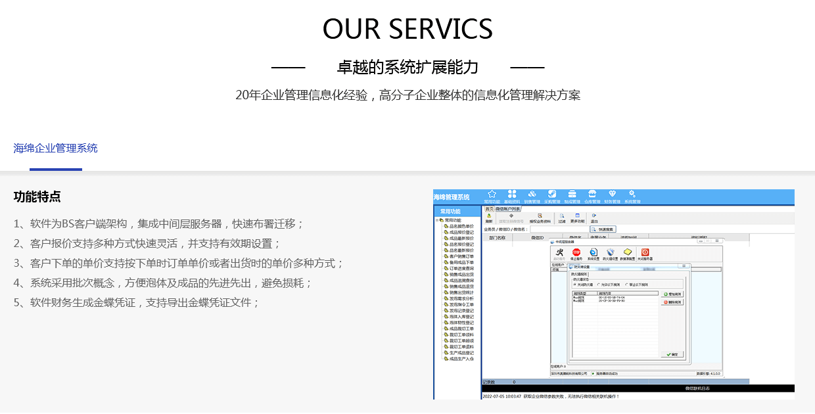
Task: Collapse the 常用功能 tree root node
Action: [437, 220]
